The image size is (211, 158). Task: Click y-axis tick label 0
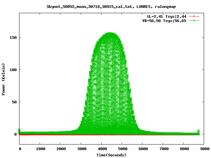pos(15,134)
